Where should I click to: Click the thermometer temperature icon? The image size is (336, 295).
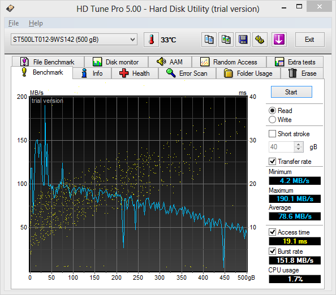point(151,40)
